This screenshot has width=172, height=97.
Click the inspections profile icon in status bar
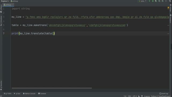[142, 96]
